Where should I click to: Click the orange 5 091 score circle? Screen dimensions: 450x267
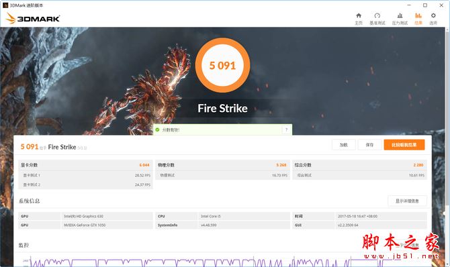pos(222,65)
